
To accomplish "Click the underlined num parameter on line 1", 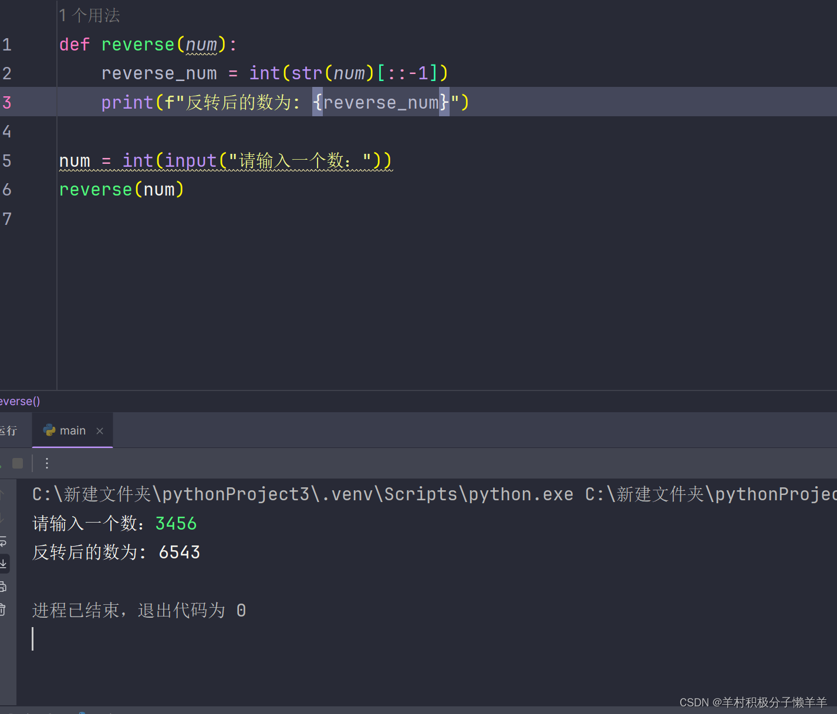I will 201,45.
